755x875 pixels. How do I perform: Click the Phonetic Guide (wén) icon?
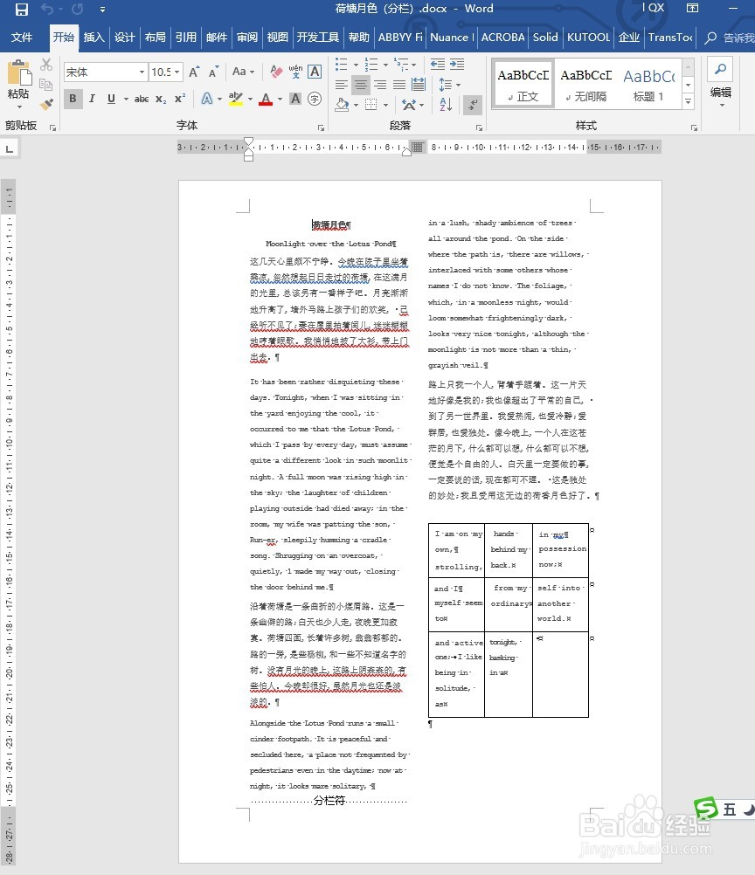pos(295,72)
